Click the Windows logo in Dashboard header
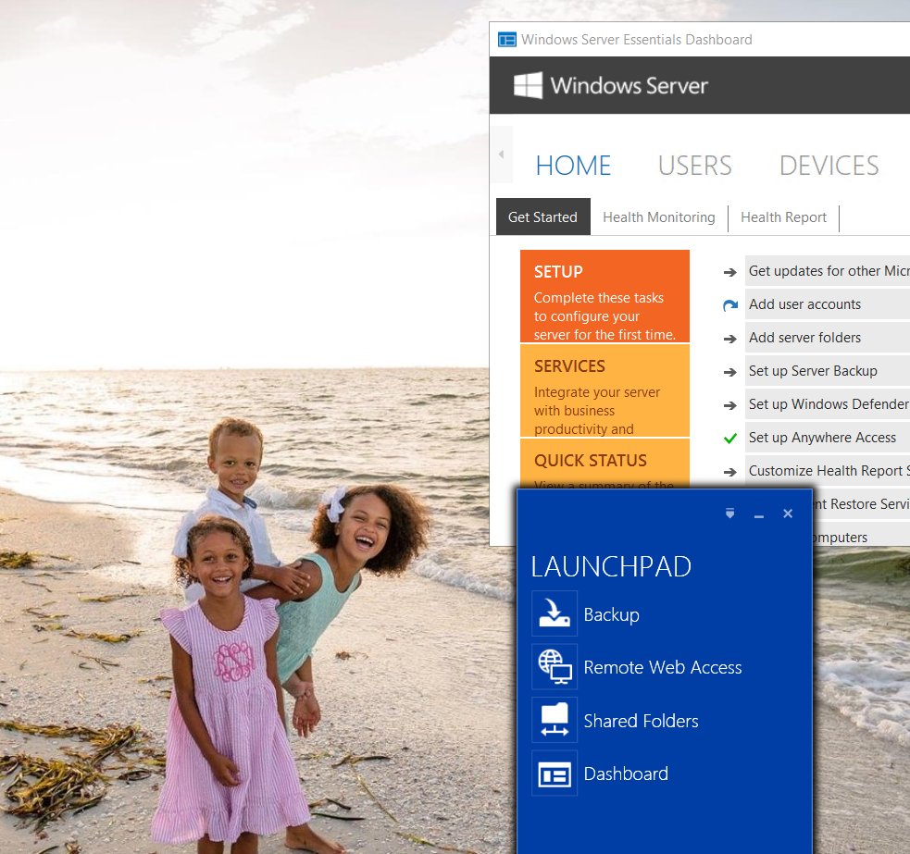Image resolution: width=910 pixels, height=854 pixels. point(528,85)
